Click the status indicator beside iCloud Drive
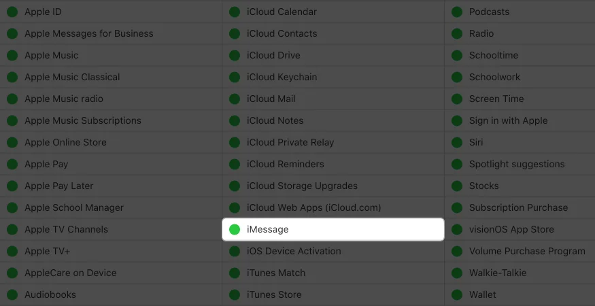This screenshot has width=595, height=306. click(x=235, y=56)
